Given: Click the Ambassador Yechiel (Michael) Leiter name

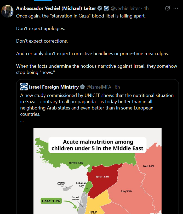Looking at the screenshot, I should (56, 8).
